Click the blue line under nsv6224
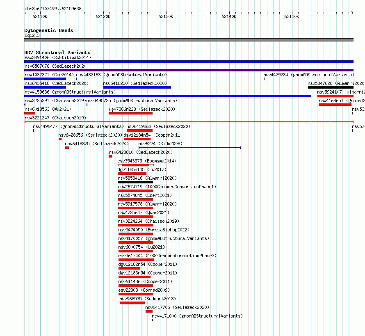Image resolution: width=365 pixels, height=336 pixels. (x=189, y=148)
